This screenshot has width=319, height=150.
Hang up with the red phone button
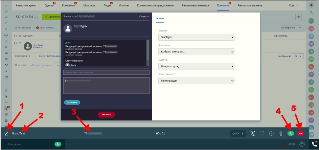(x=301, y=133)
